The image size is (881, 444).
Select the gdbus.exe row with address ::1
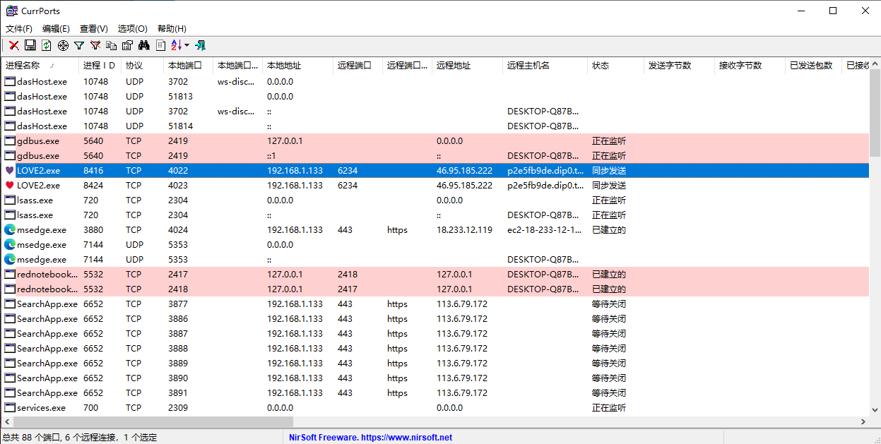pos(435,156)
